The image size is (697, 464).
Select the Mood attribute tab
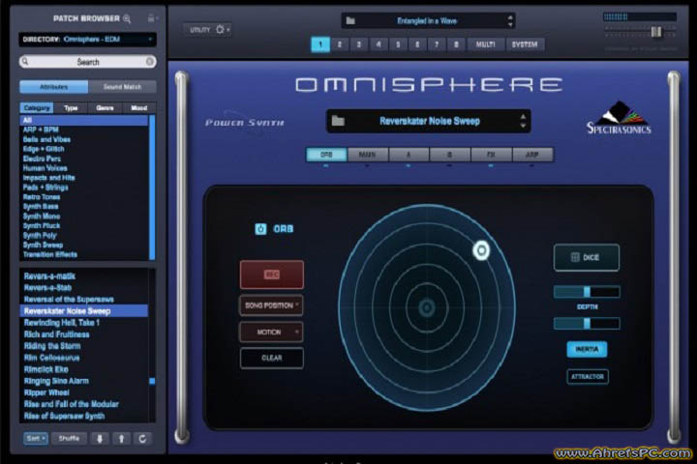(x=139, y=108)
